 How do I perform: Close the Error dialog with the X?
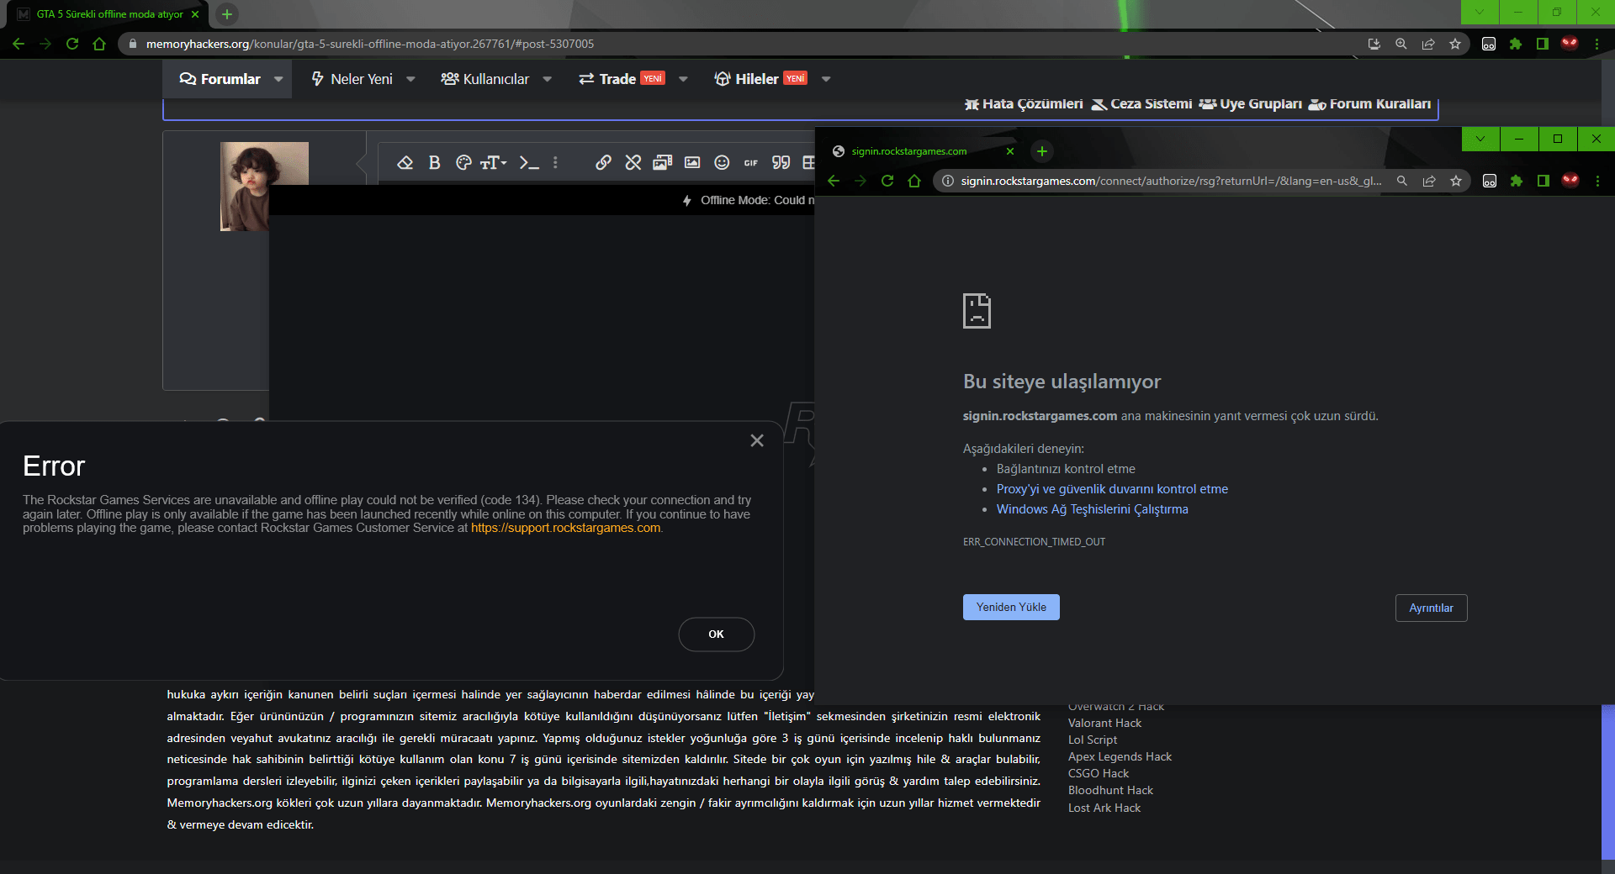pos(757,440)
